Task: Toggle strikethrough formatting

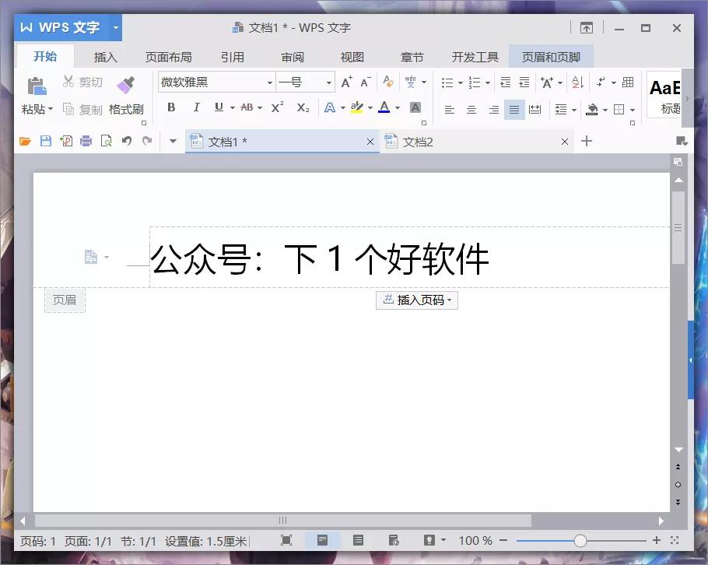Action: (247, 108)
